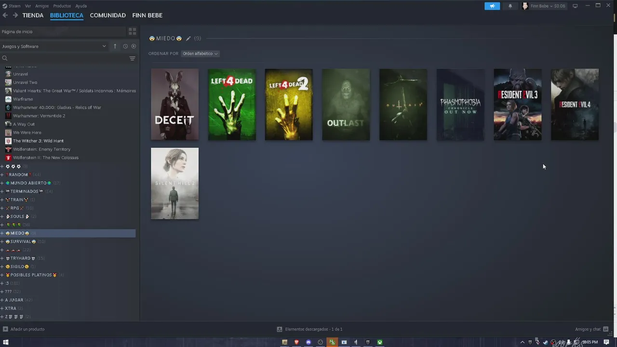Switch to the BIBLIOTECA tab

[x=67, y=15]
